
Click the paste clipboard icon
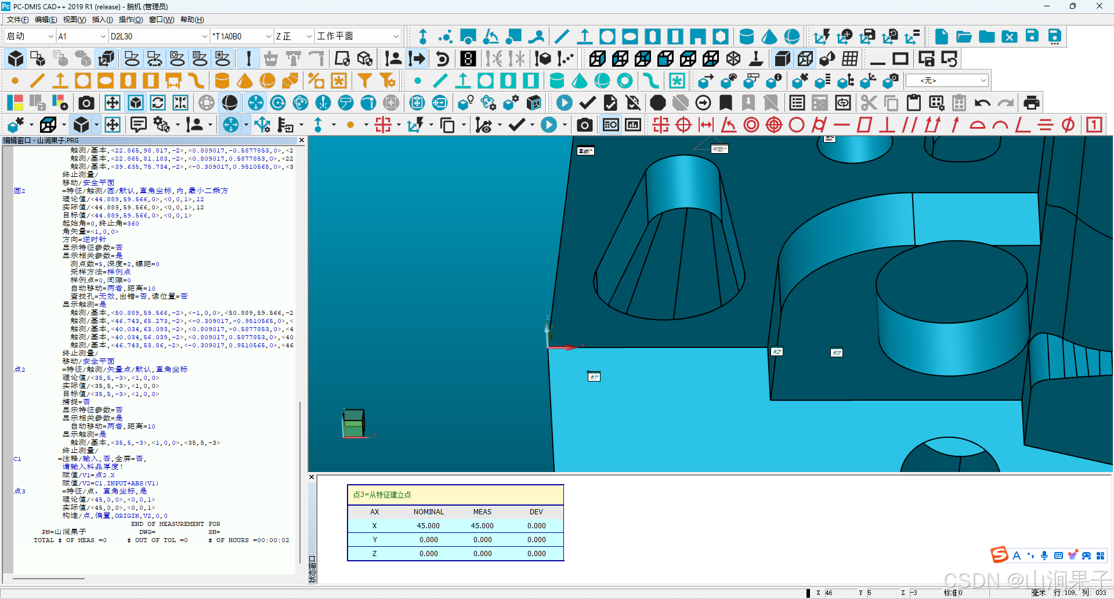pos(914,103)
